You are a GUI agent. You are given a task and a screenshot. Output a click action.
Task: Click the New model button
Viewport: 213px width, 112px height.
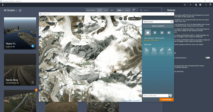point(100,10)
